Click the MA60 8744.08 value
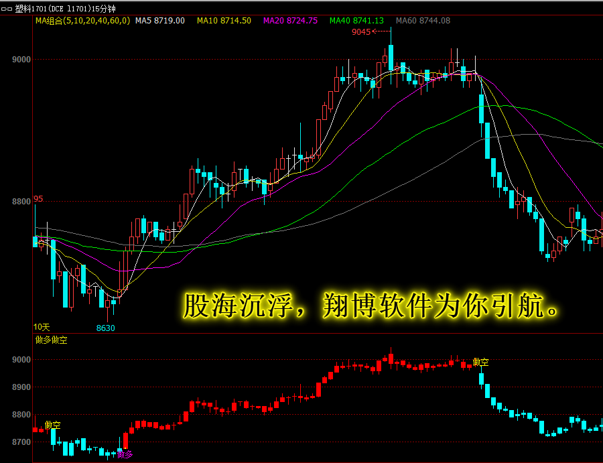This screenshot has height=463, width=603. tap(423, 21)
